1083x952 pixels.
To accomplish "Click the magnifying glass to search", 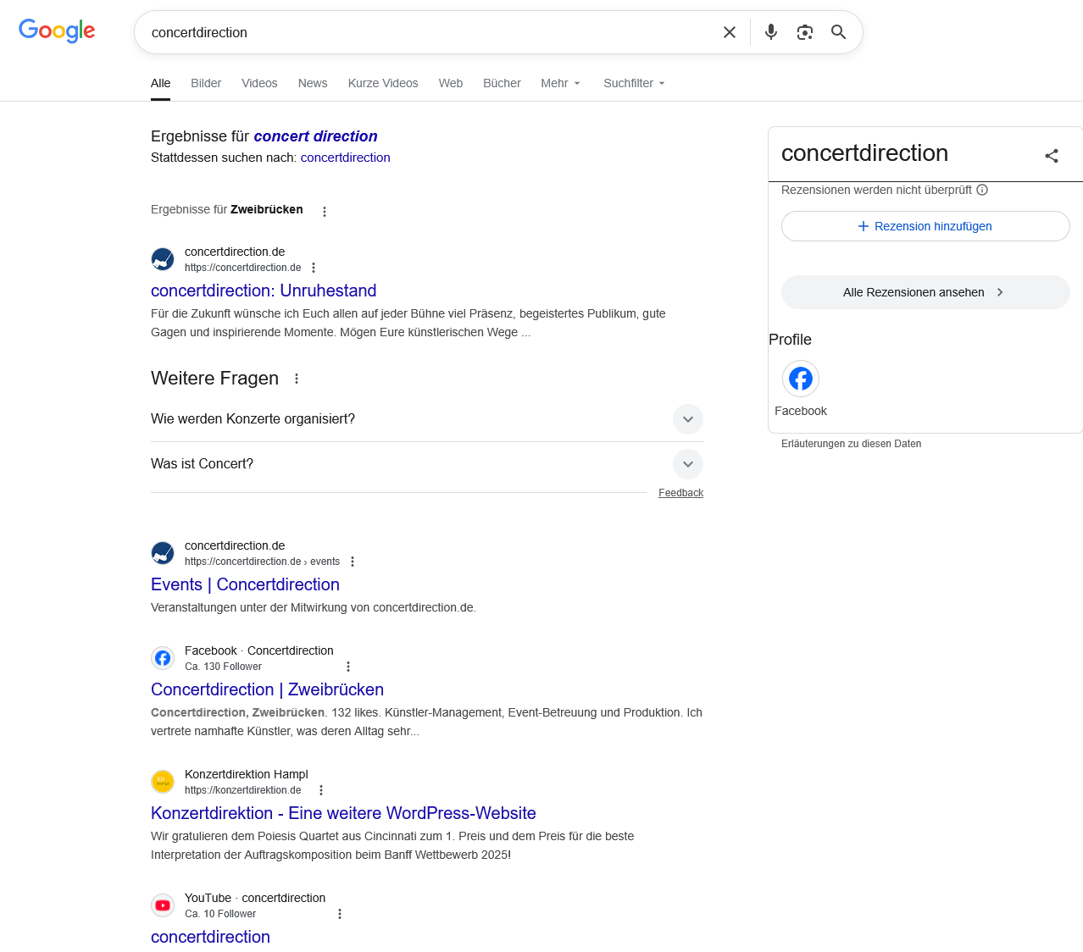I will click(838, 31).
